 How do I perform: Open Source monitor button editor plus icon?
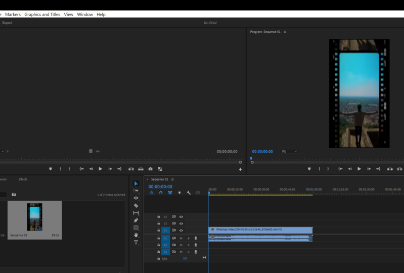point(240,169)
